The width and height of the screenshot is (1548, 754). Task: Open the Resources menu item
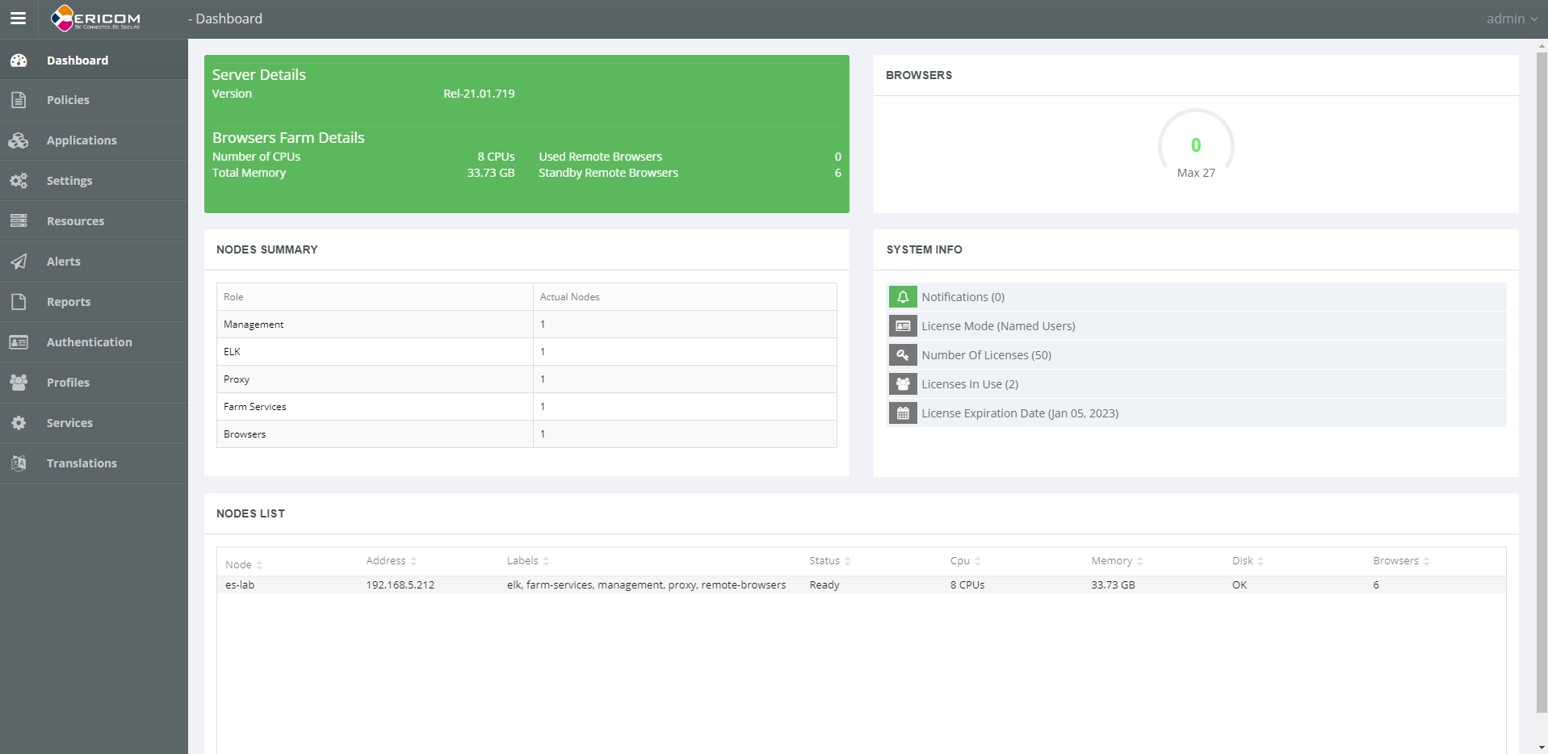click(x=75, y=221)
